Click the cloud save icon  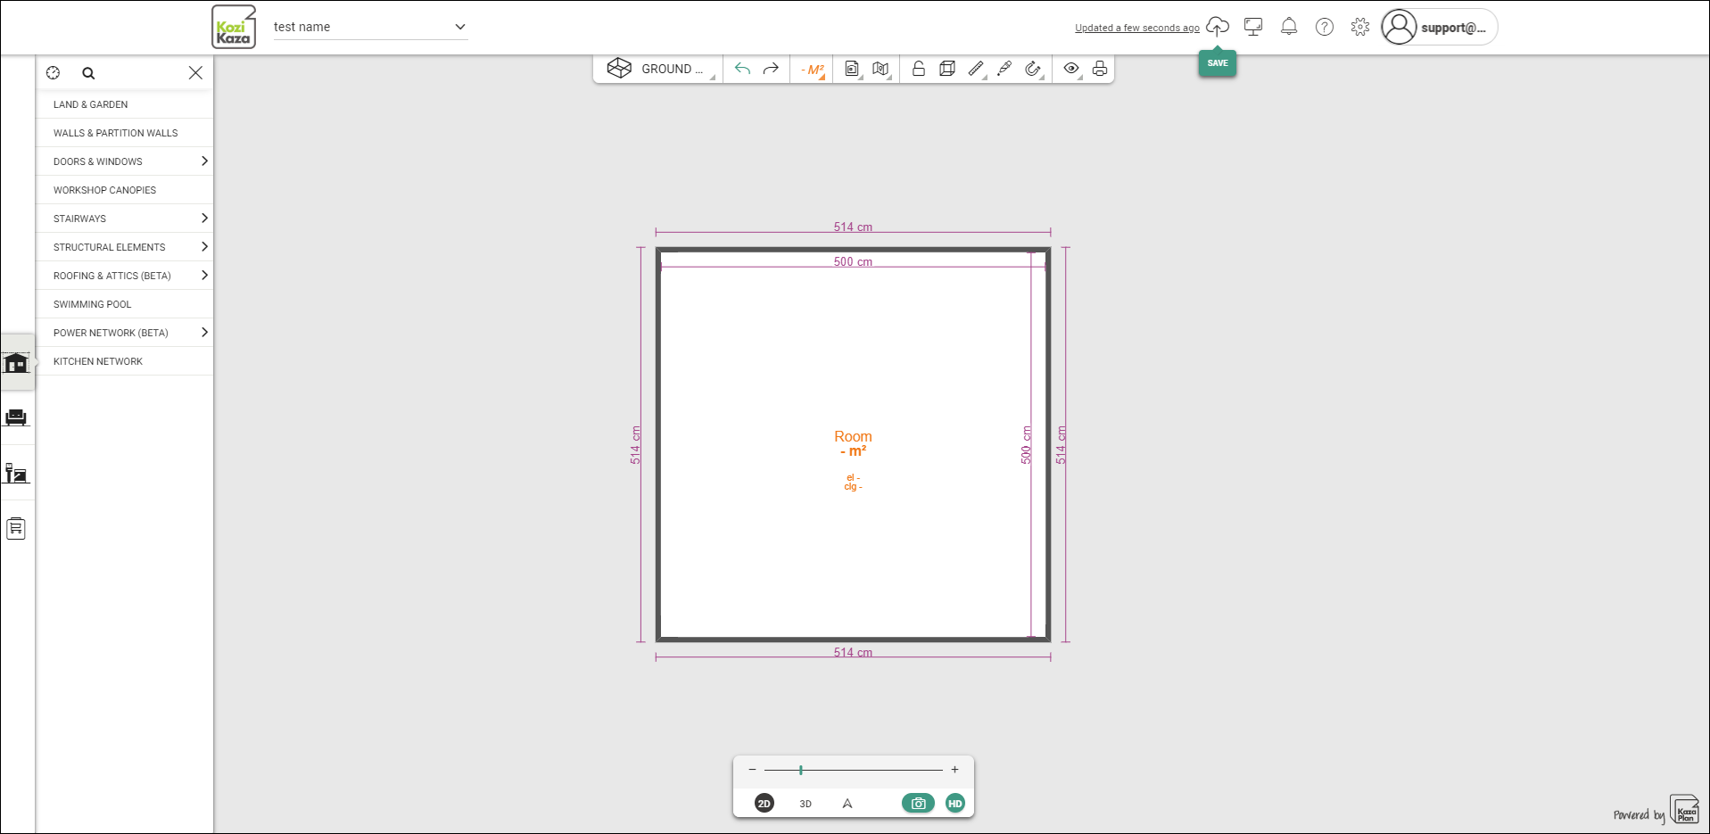tap(1218, 27)
